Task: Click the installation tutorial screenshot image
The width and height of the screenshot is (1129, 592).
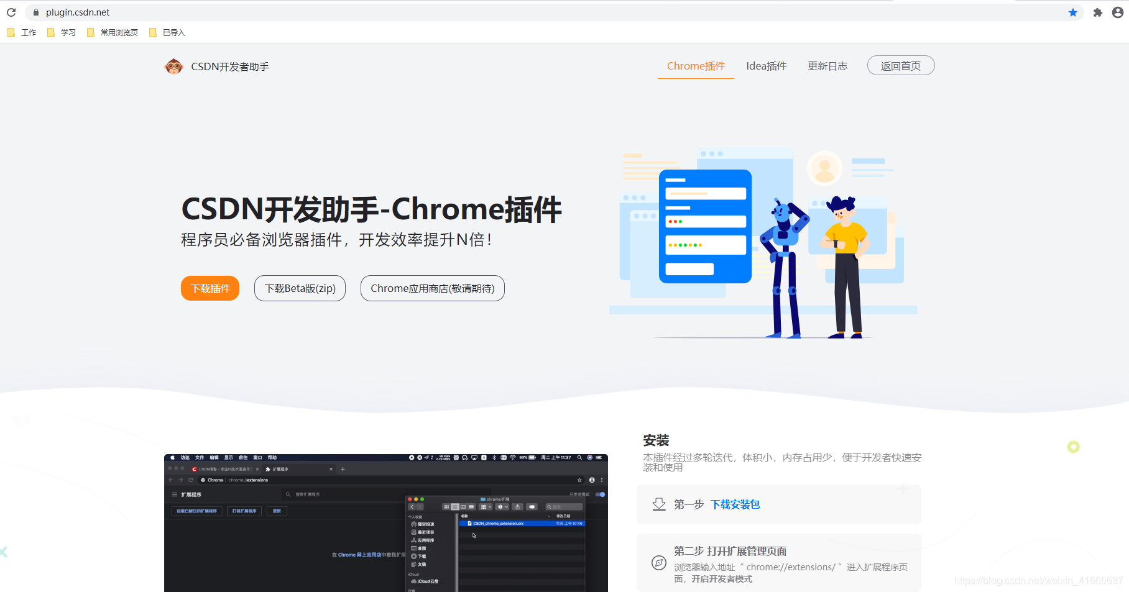Action: click(386, 523)
